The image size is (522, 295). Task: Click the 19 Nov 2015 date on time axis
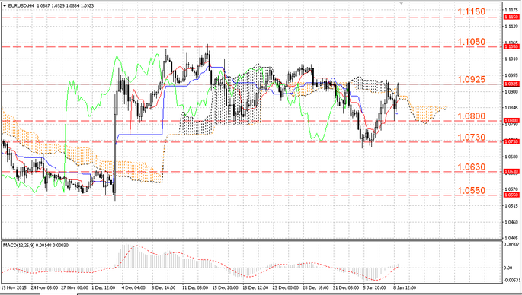[x=14, y=287]
